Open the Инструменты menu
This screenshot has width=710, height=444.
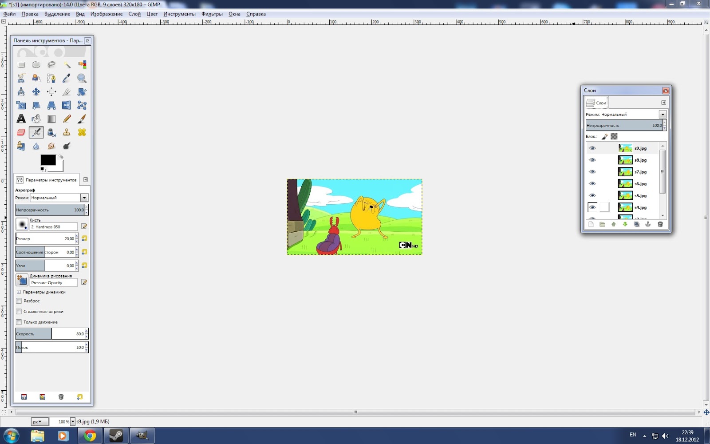[179, 14]
